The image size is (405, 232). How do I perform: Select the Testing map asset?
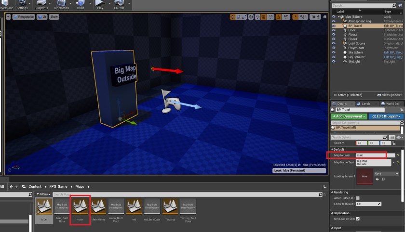[170, 207]
